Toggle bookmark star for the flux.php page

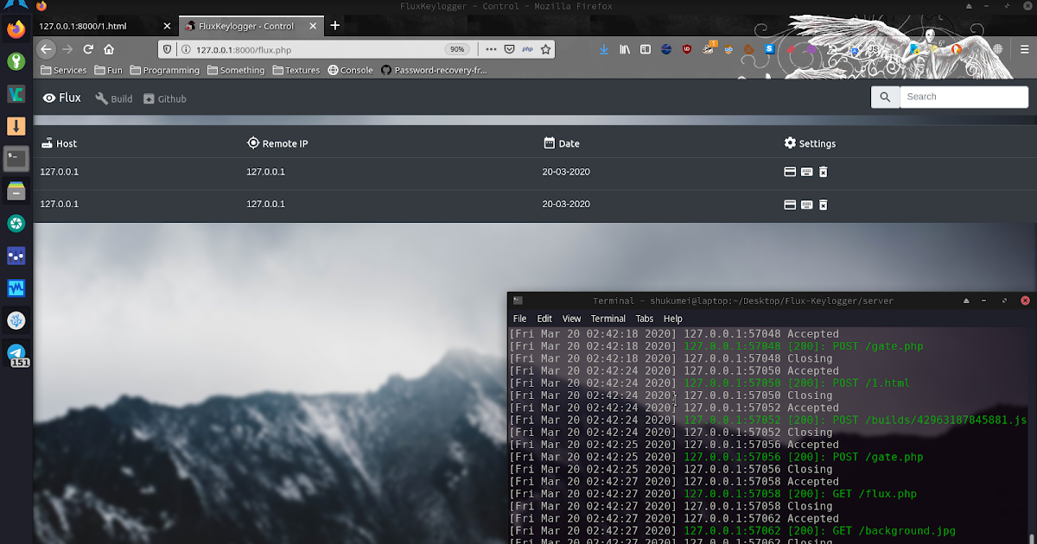[545, 49]
